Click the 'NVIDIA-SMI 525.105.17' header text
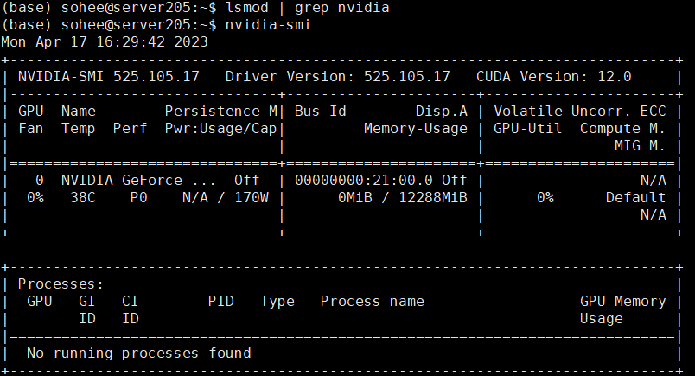This screenshot has height=376, width=695. [109, 77]
